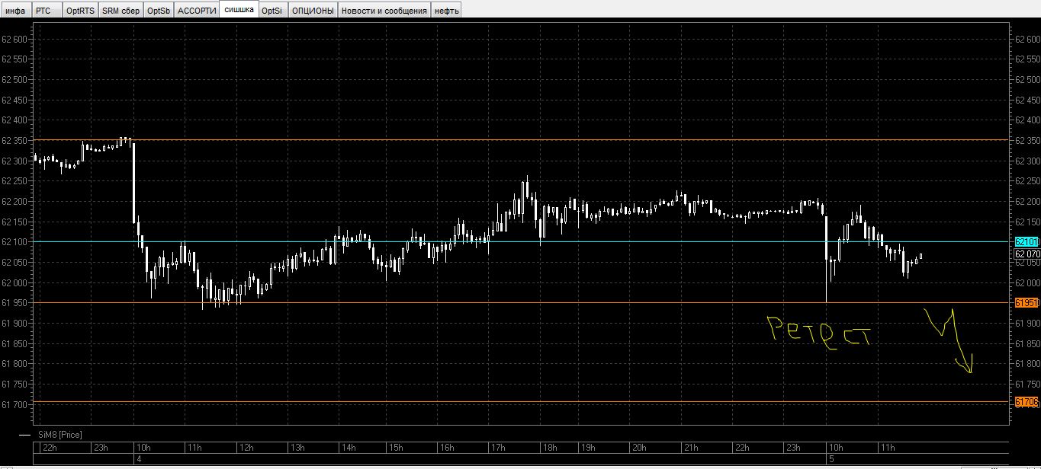
Task: Switch to the инфа tab
Action: (15, 11)
